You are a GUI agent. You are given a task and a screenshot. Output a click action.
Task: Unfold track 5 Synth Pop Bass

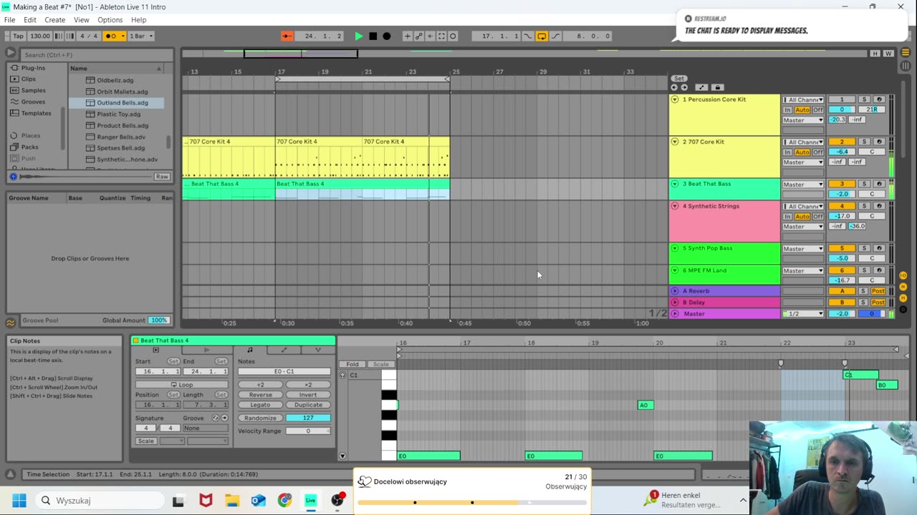(x=675, y=248)
